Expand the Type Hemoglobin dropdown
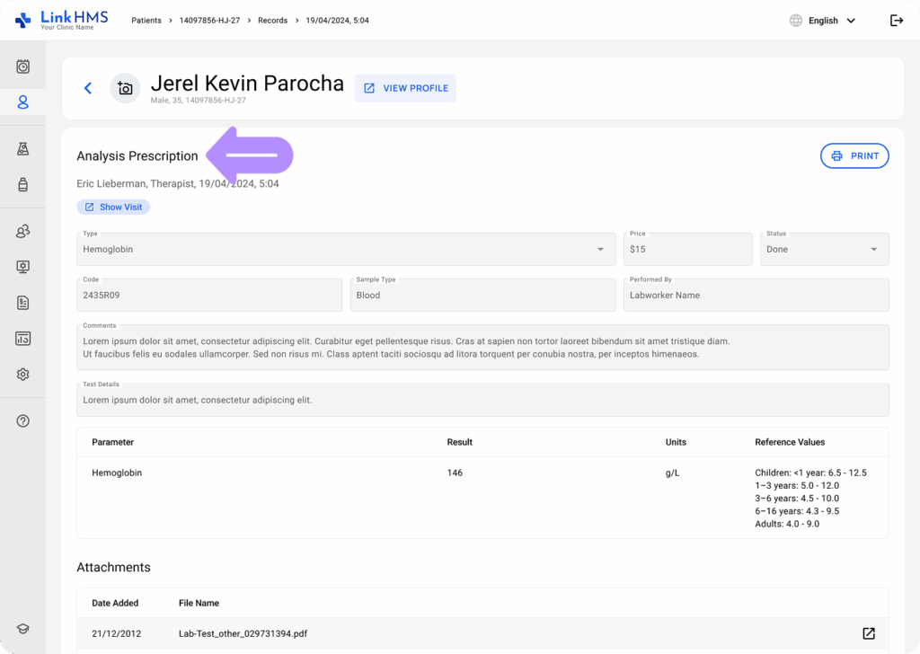The image size is (920, 654). (x=600, y=249)
